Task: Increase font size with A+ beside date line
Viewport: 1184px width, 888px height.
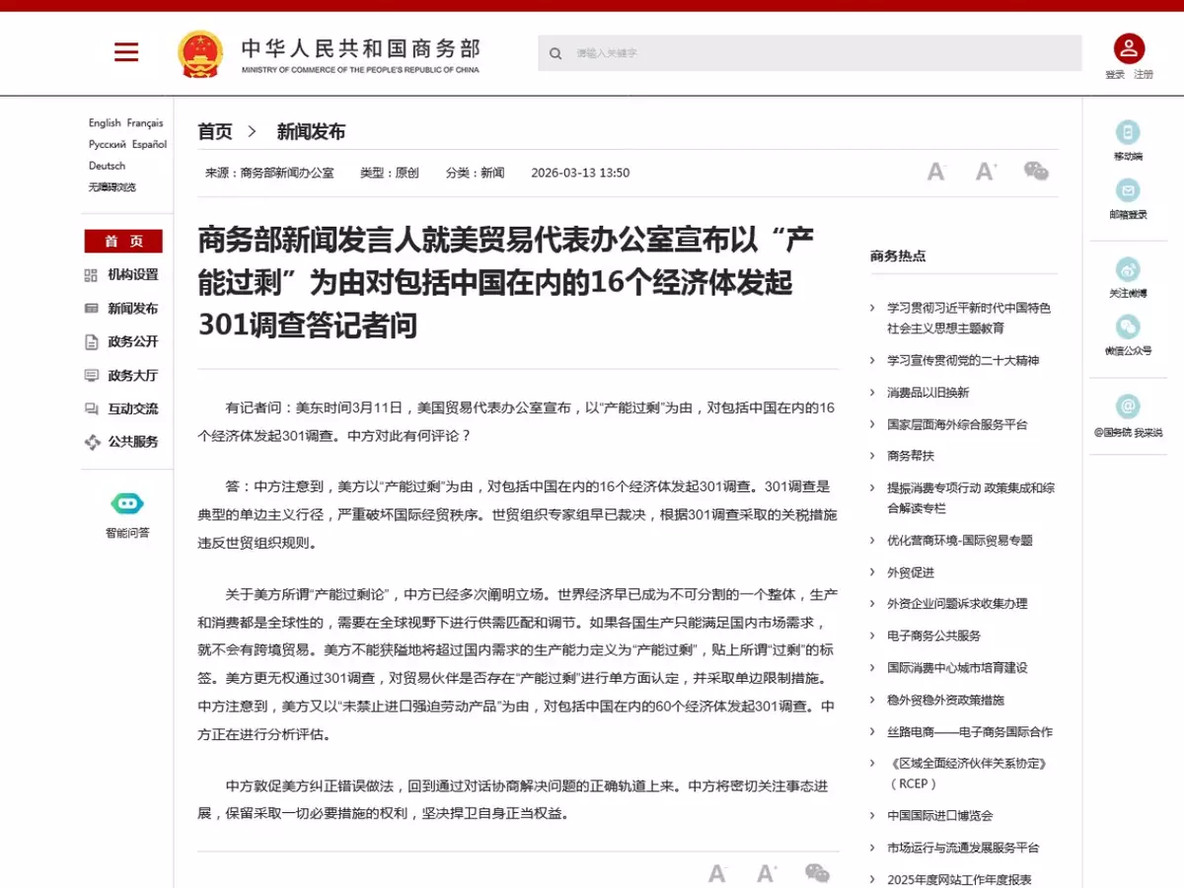Action: (x=986, y=173)
